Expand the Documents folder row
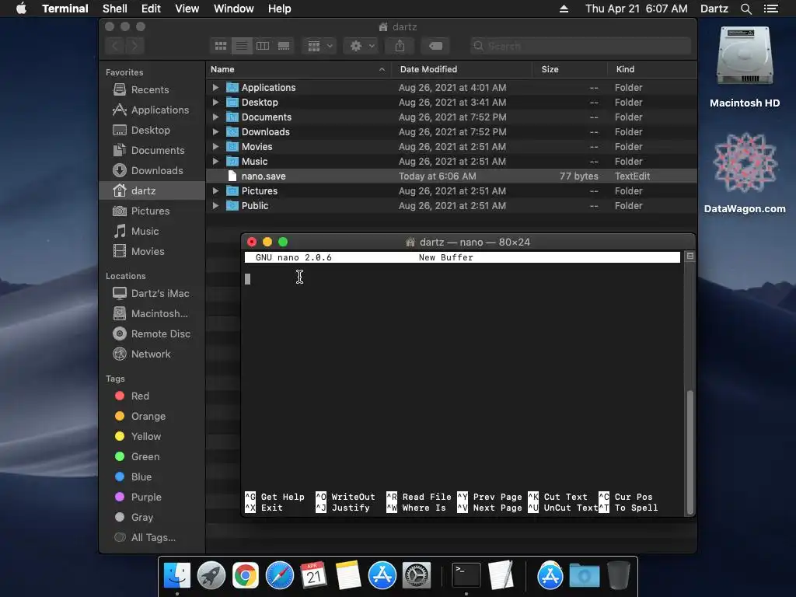This screenshot has height=597, width=796. click(215, 117)
